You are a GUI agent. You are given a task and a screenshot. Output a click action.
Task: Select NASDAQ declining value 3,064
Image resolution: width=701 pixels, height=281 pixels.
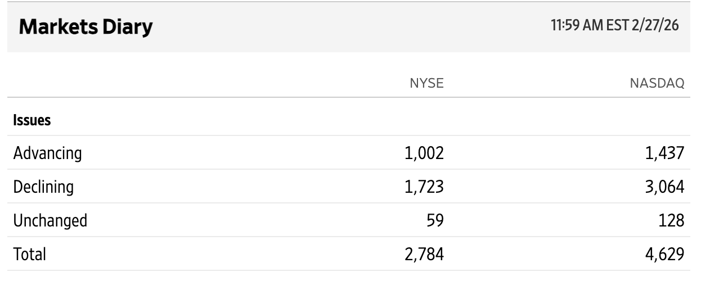tap(664, 187)
